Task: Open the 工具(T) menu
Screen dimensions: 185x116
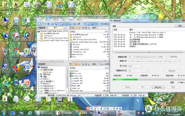Action: pyautogui.click(x=64, y=20)
